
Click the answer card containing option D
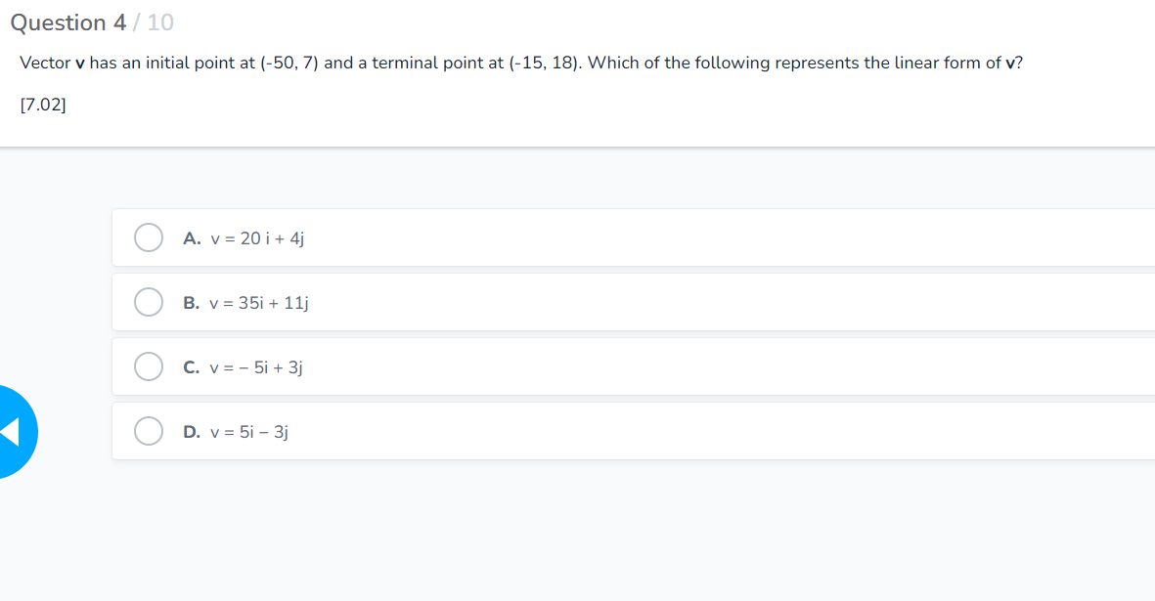click(x=587, y=430)
